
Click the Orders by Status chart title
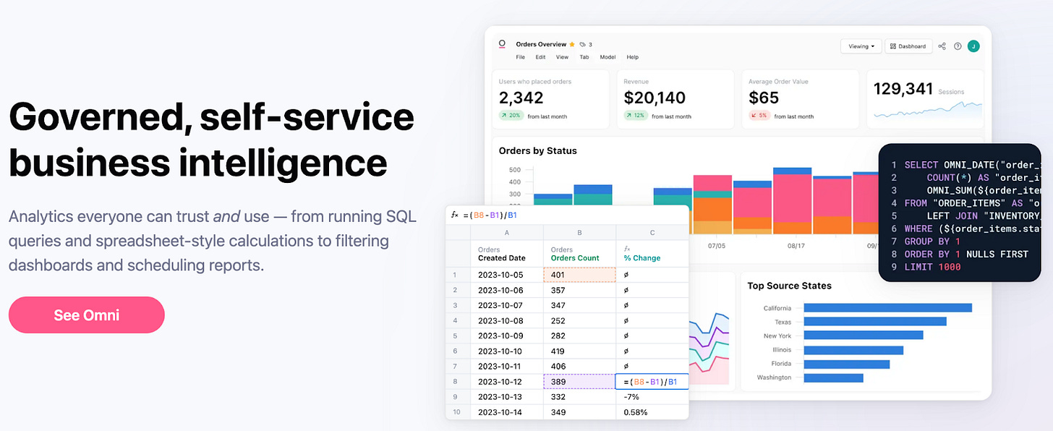pos(538,151)
